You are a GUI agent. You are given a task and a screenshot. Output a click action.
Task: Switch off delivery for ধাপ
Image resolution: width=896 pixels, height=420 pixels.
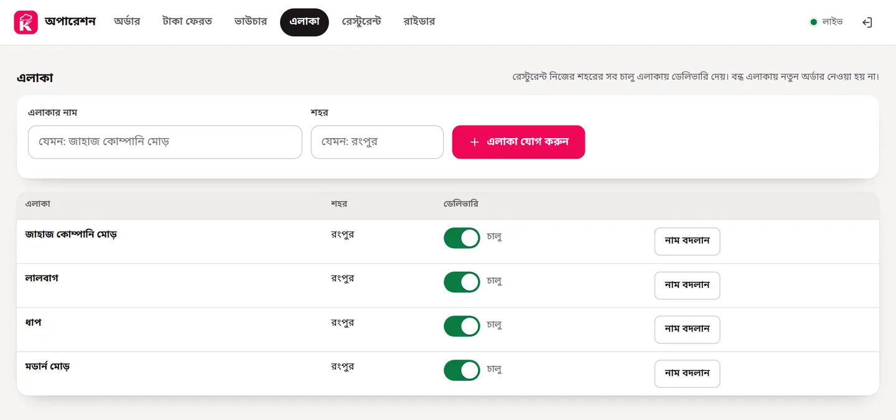click(462, 326)
